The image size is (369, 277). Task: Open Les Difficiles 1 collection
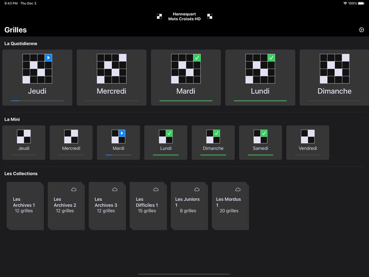(x=148, y=206)
